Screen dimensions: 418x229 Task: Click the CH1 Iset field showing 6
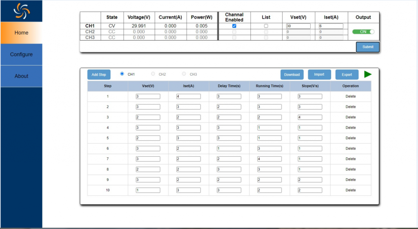coord(331,26)
